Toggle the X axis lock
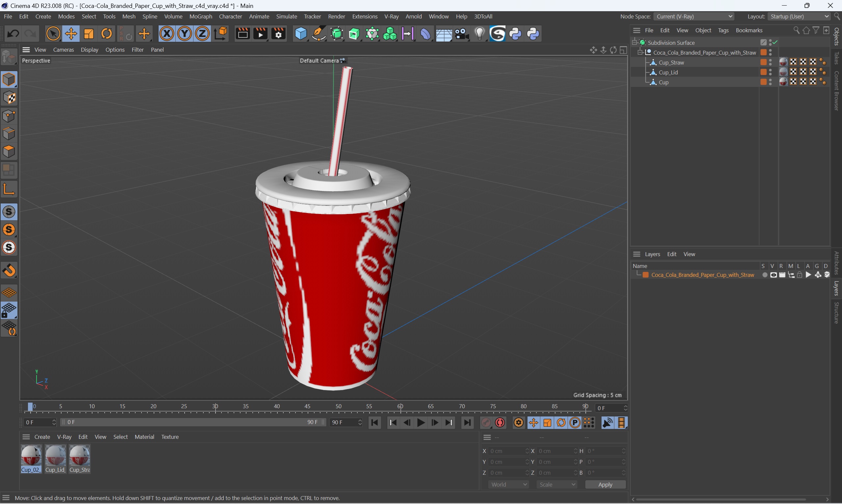This screenshot has height=504, width=842. [x=166, y=34]
